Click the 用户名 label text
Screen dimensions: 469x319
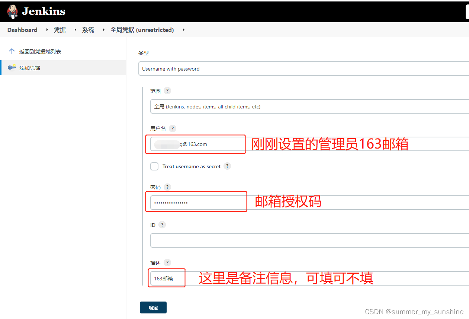coord(158,128)
